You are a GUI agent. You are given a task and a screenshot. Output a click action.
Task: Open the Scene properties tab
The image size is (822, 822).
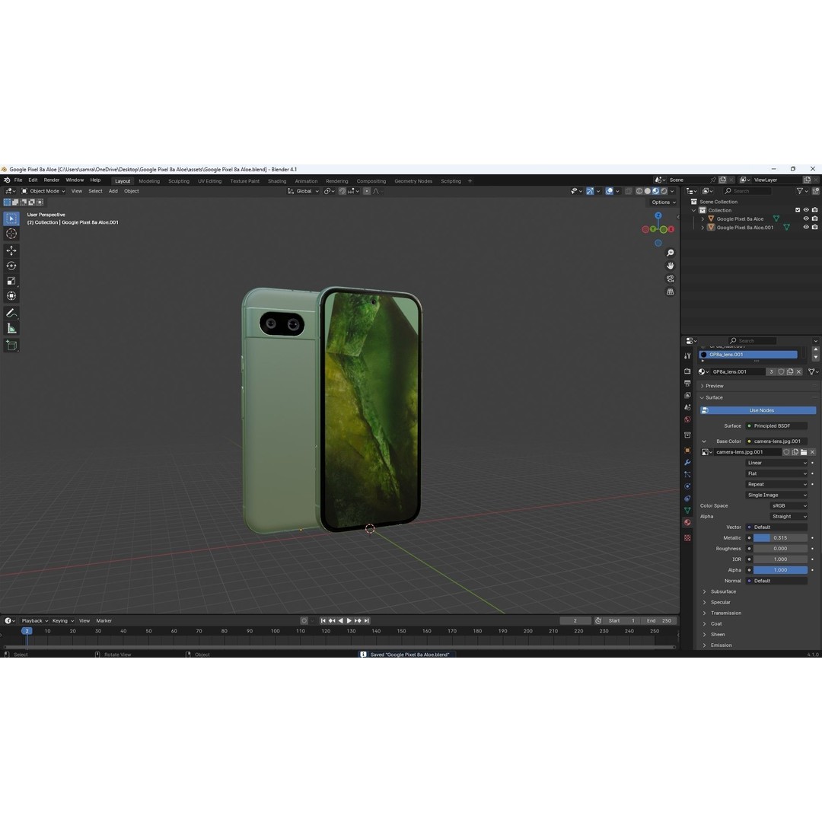pyautogui.click(x=687, y=407)
